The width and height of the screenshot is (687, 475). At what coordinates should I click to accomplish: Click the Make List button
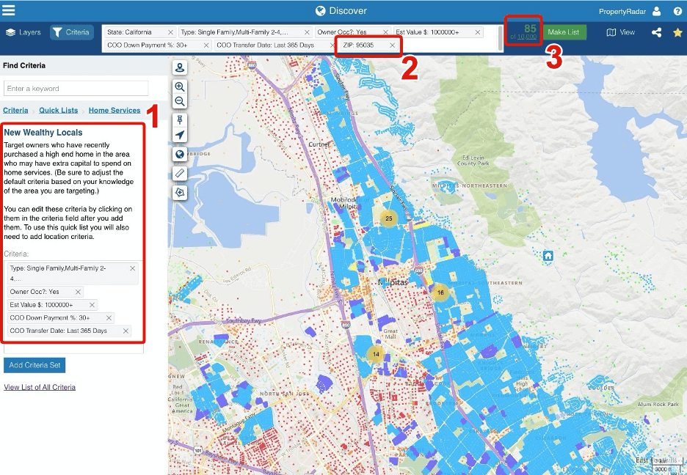coord(564,32)
